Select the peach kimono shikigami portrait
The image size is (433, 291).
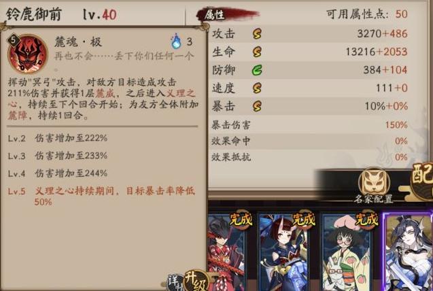348,252
